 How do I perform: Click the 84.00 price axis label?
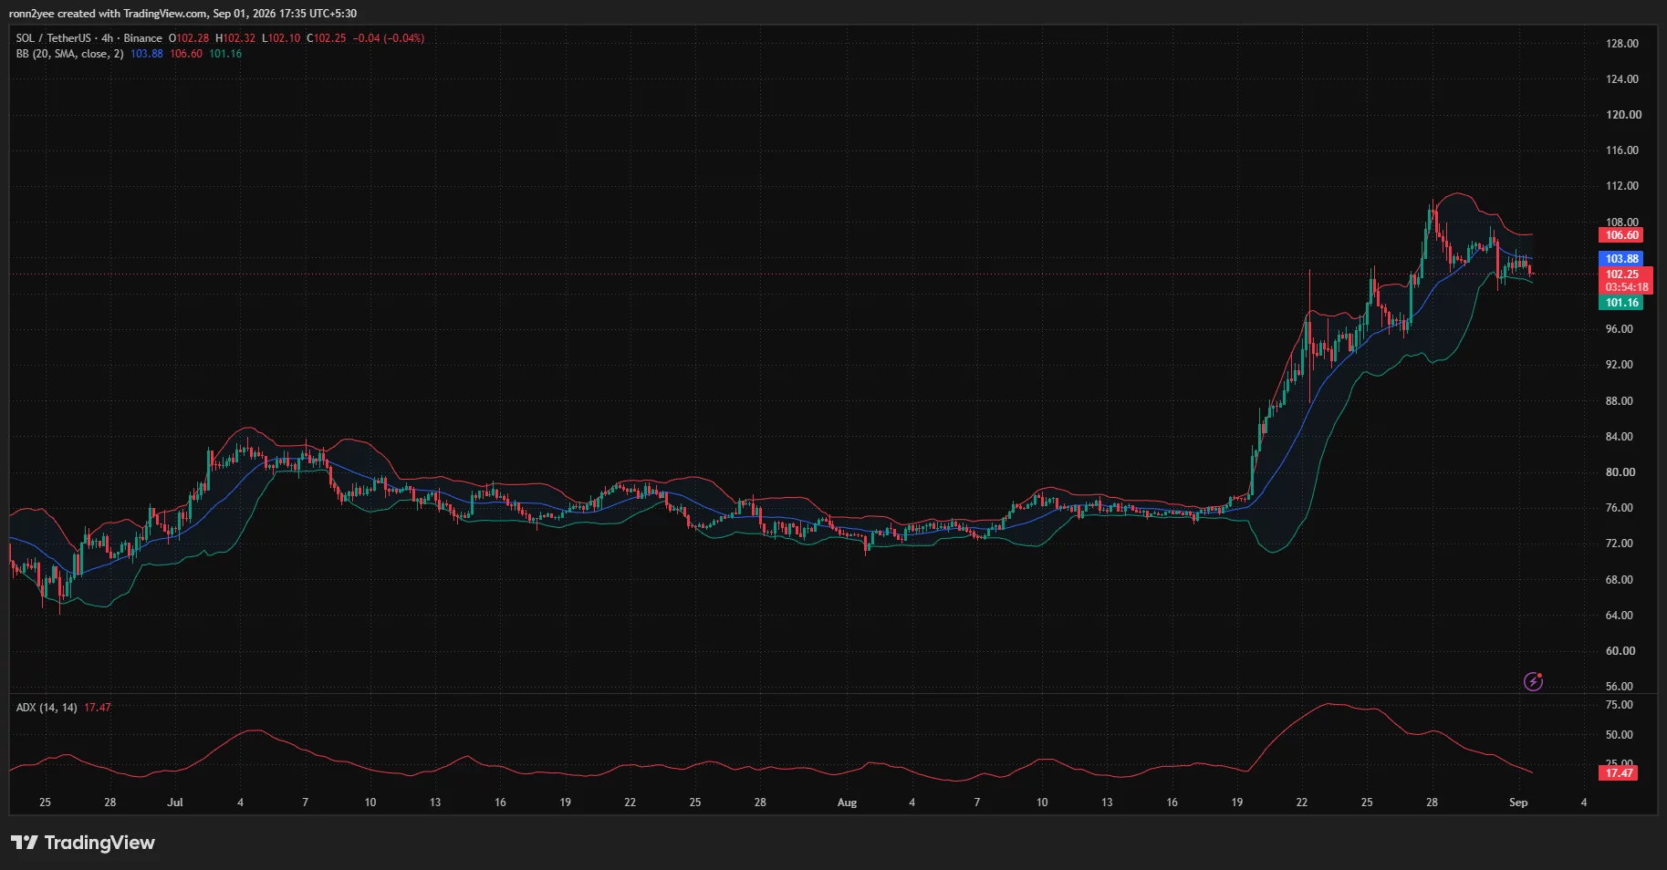(1619, 437)
